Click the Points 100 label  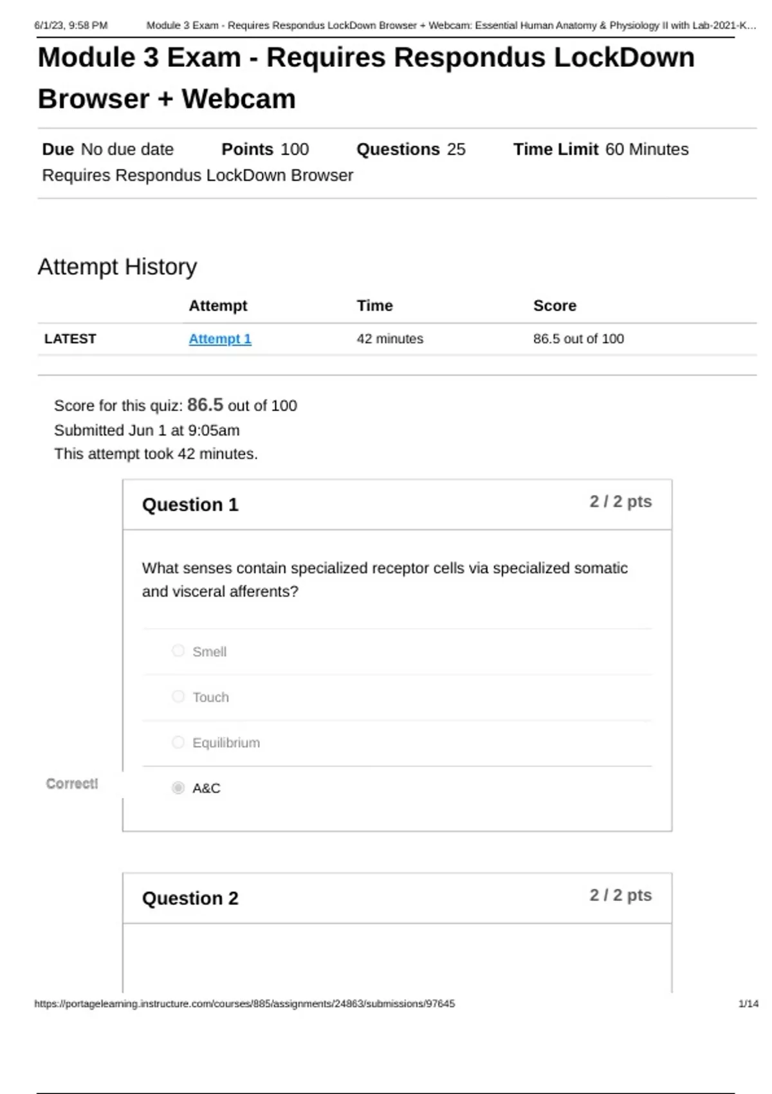point(265,149)
